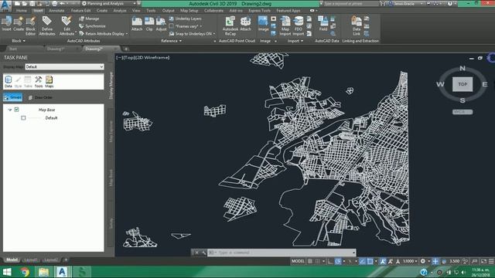495x278 pixels.
Task: Open Google Chrome from the taskbar
Action: (25, 272)
